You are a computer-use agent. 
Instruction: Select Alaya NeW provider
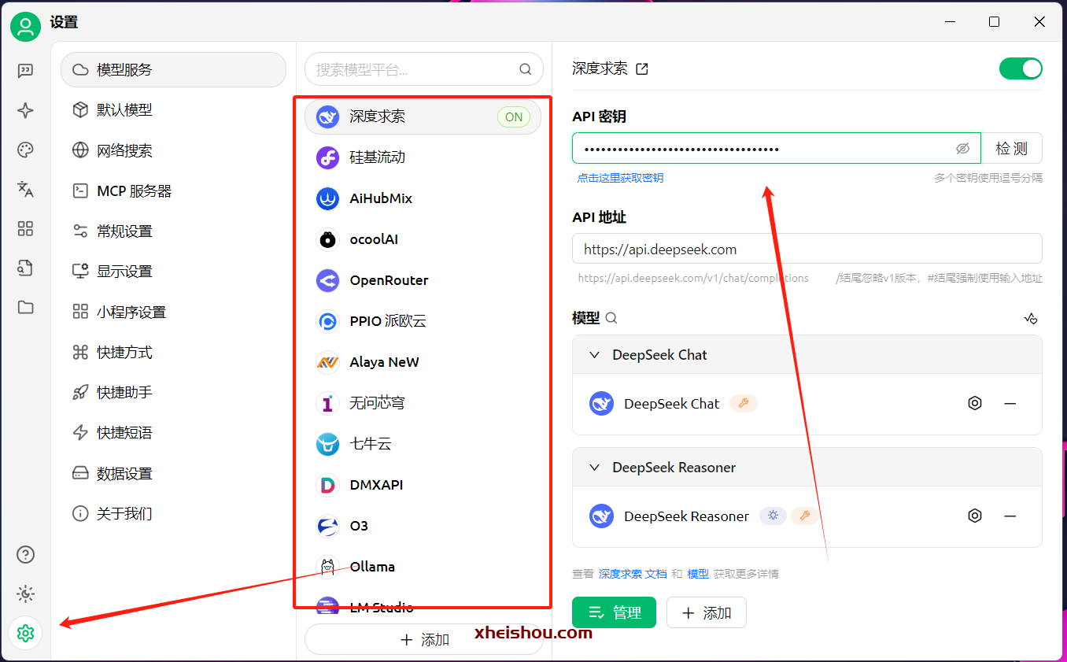click(x=423, y=362)
